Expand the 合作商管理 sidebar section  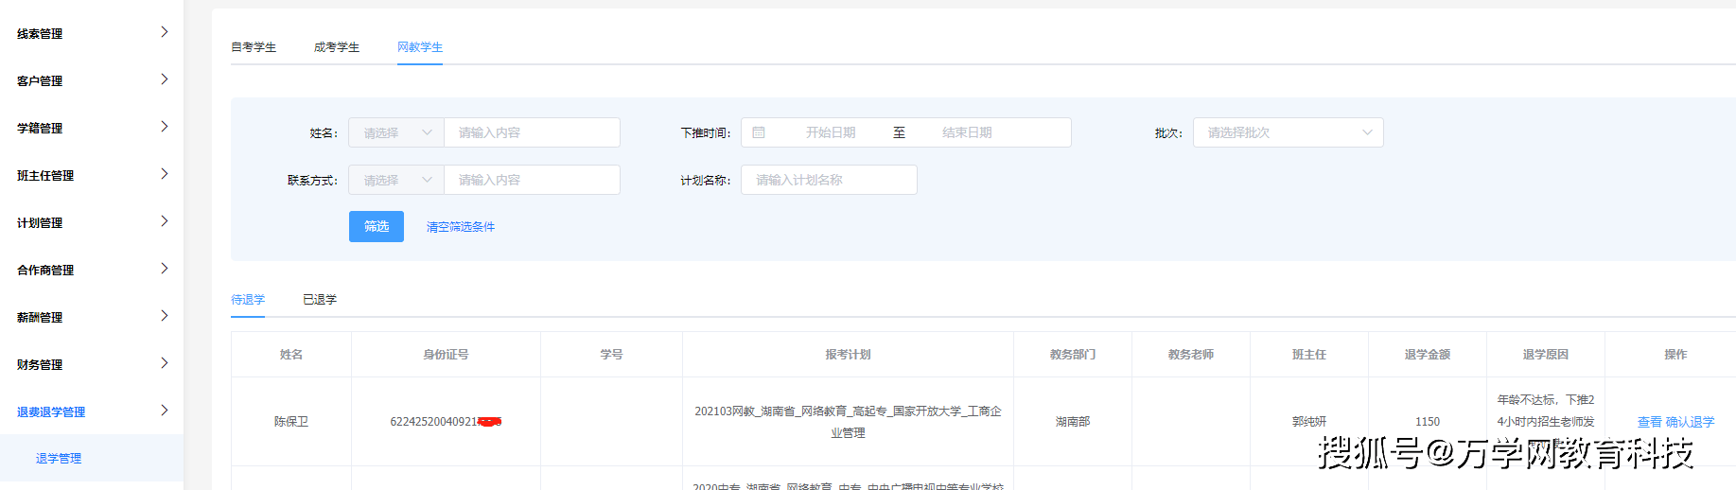164,269
